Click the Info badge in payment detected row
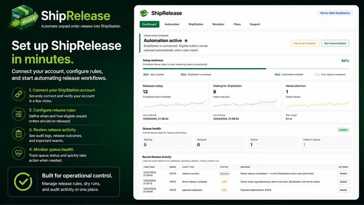 [x=224, y=190]
